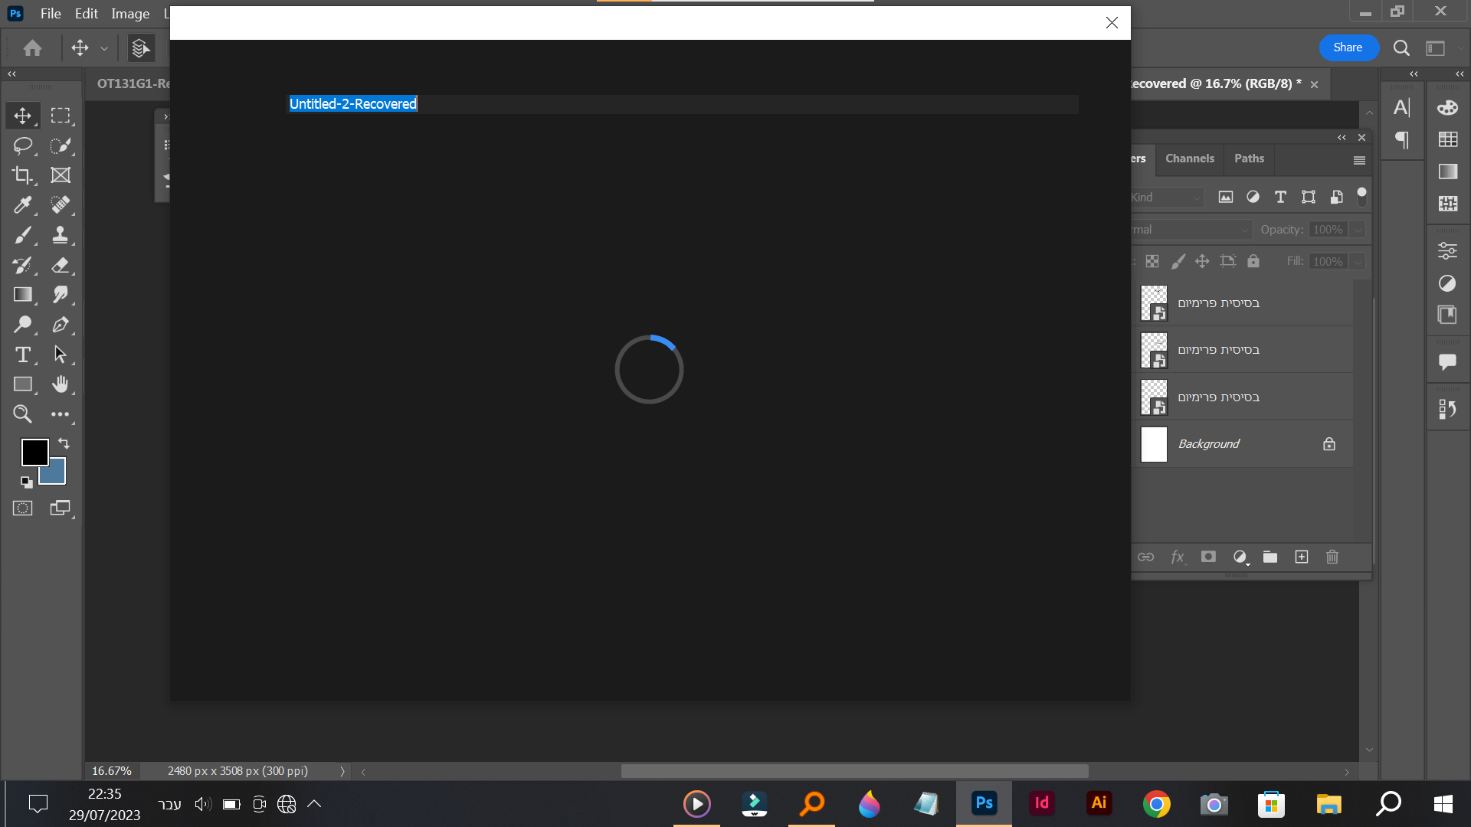The width and height of the screenshot is (1471, 827).
Task: Toggle lock transparent pixels
Action: (1152, 261)
